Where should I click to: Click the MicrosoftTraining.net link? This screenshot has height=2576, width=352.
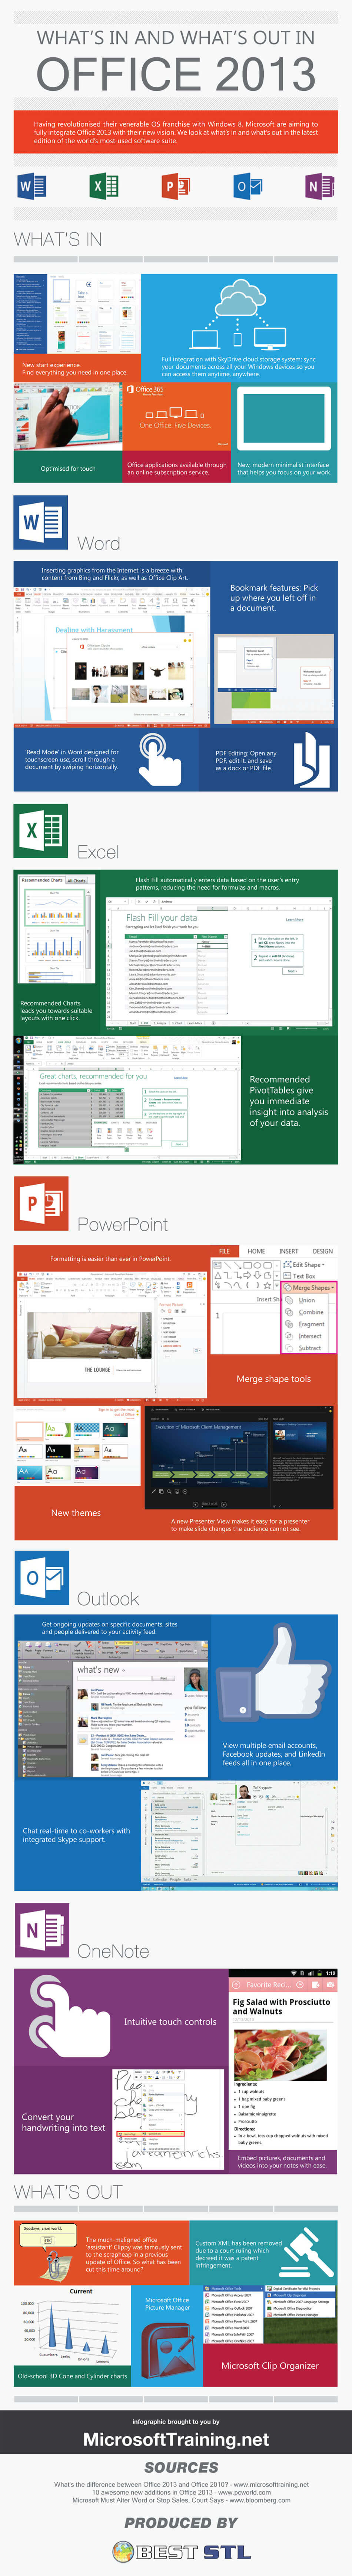tap(176, 2439)
